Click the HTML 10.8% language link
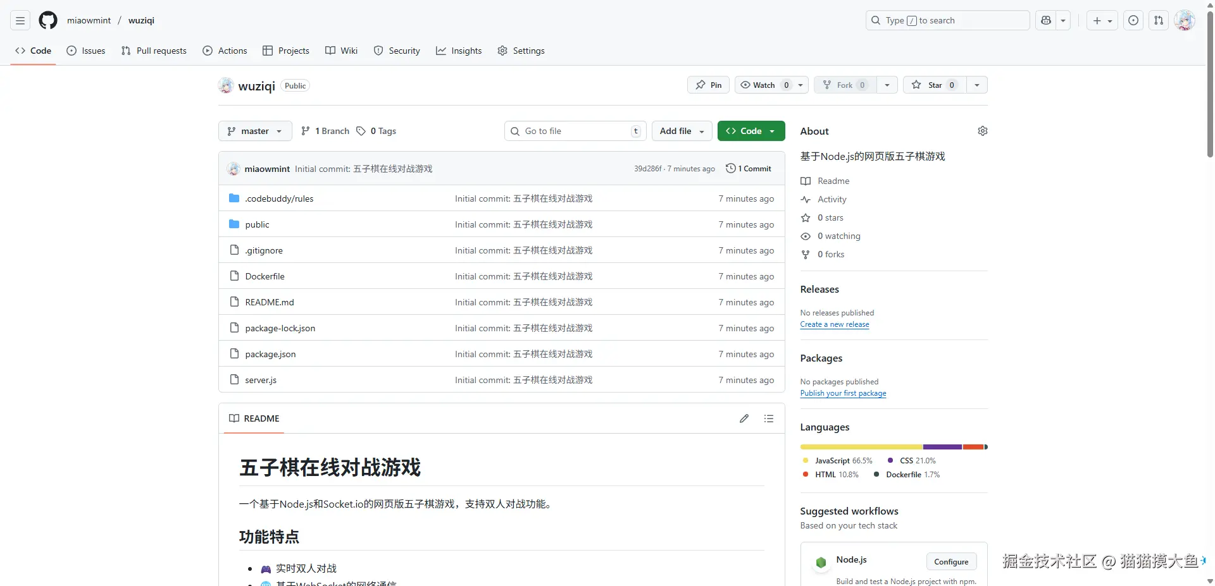Screen dimensions: 1215x586 tap(831, 475)
